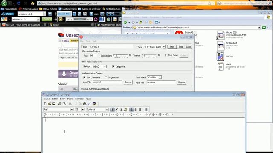Toggle bullet list in WordPad

coord(146,110)
